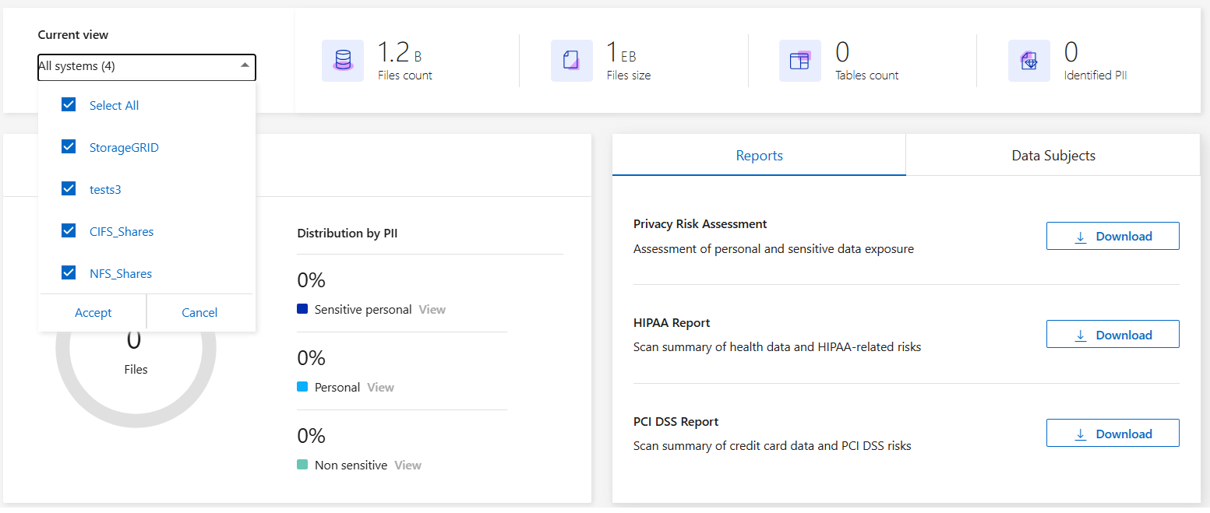Uncheck the Select All checkbox

point(69,105)
